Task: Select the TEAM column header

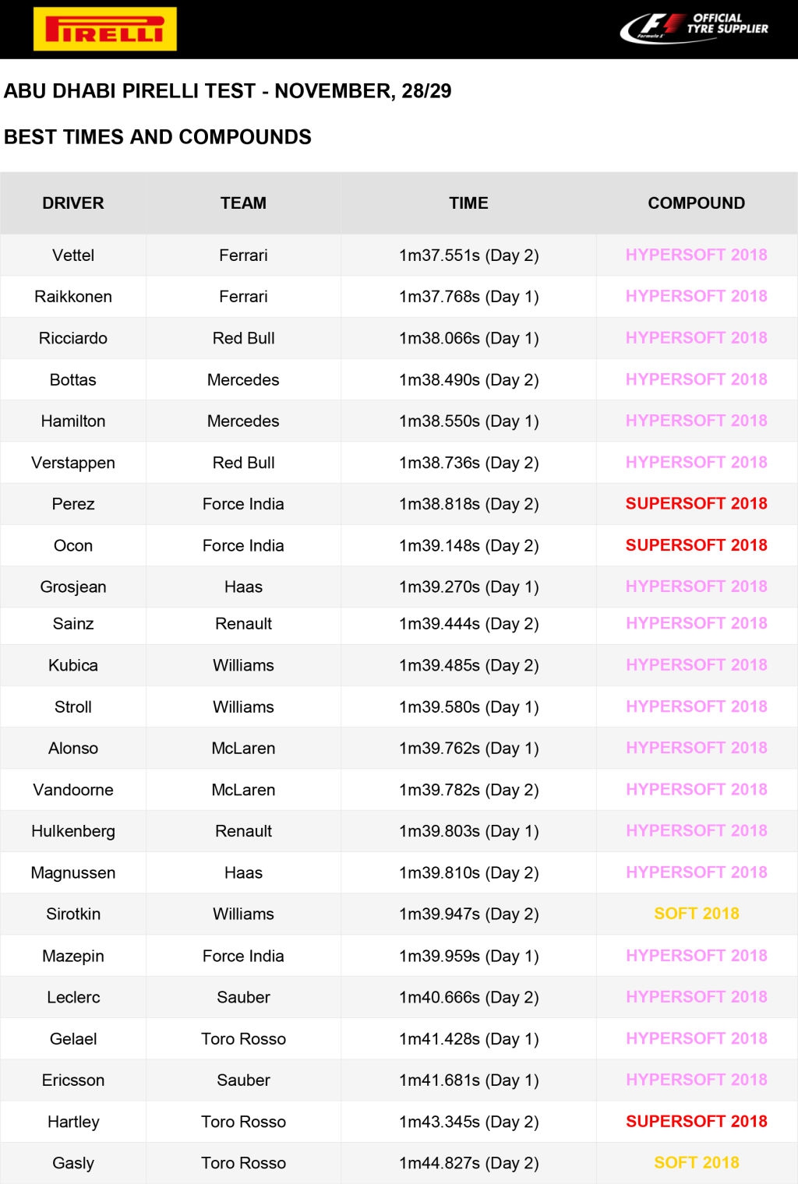Action: pyautogui.click(x=243, y=203)
